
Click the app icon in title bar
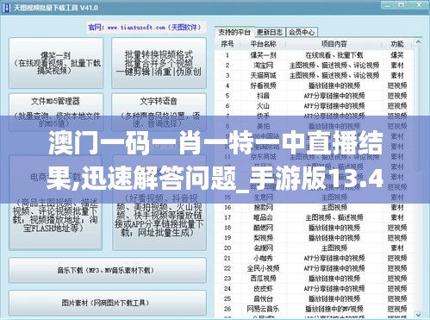(6, 8)
